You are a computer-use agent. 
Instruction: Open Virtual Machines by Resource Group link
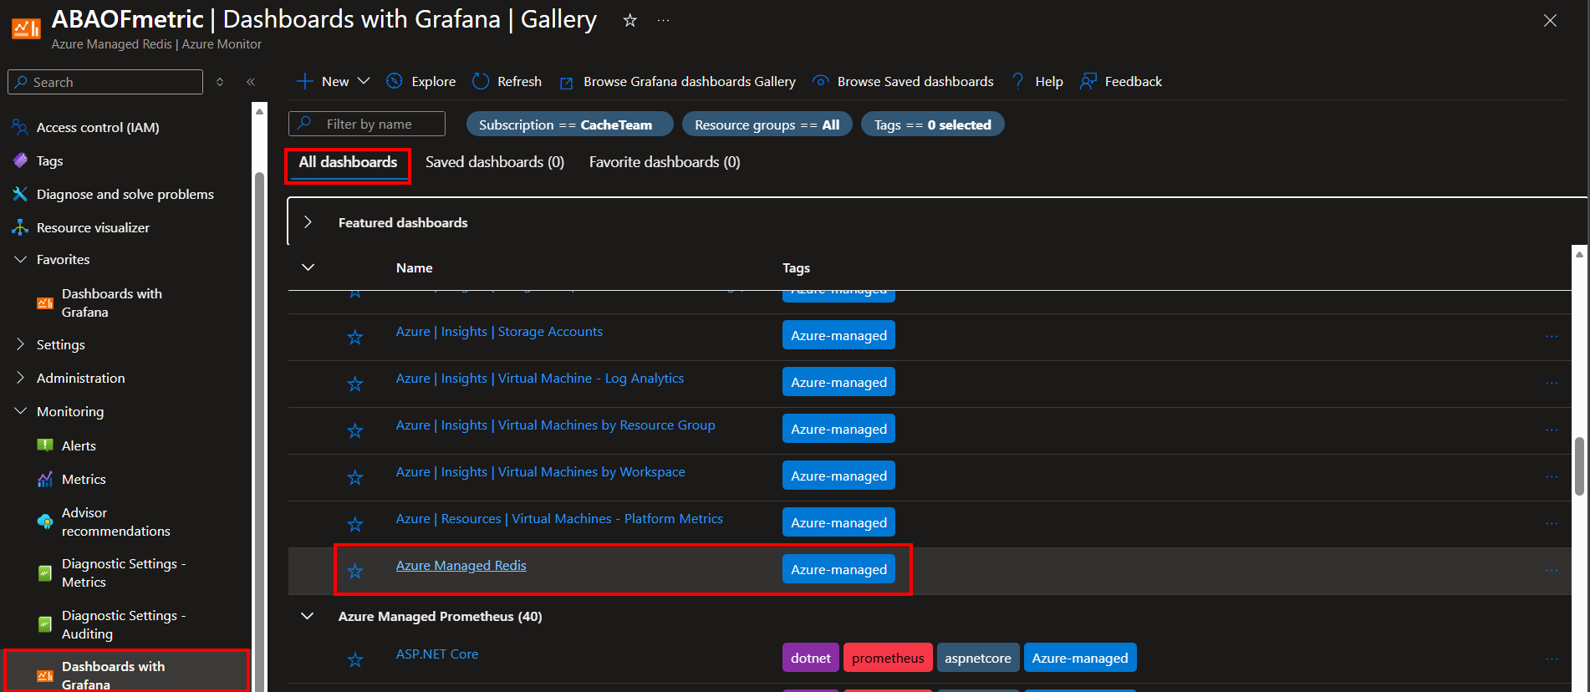pos(556,425)
